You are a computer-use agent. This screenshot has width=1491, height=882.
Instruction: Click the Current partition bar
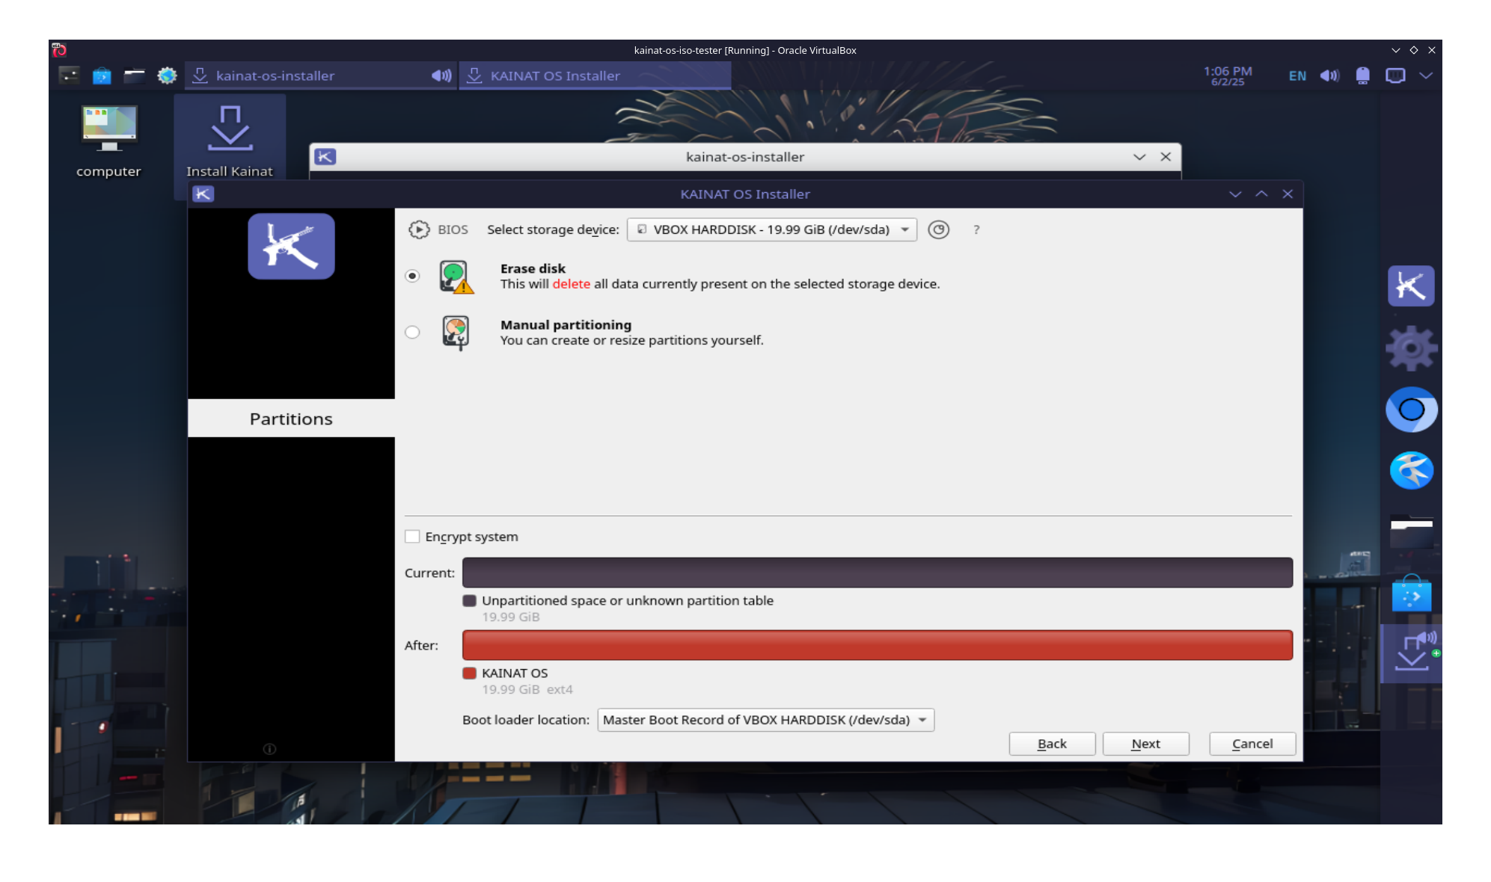[877, 573]
